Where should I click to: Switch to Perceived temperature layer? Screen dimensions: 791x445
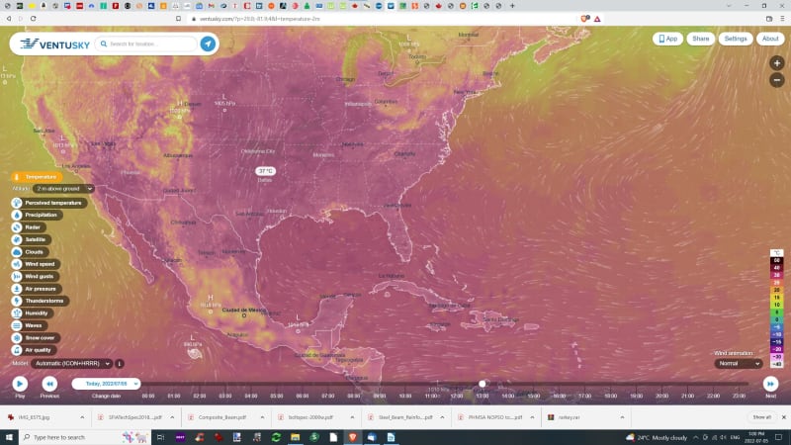(x=48, y=203)
